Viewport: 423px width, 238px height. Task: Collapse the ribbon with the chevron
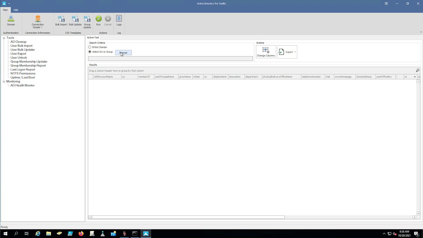[421, 32]
